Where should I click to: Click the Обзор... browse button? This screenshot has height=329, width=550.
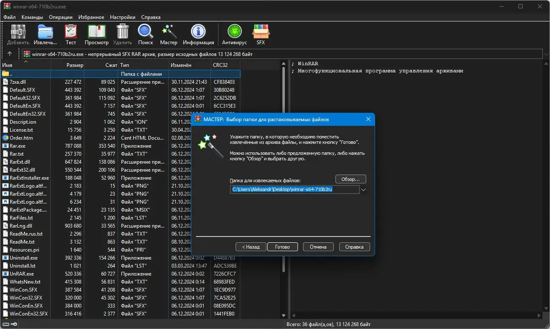tap(351, 179)
